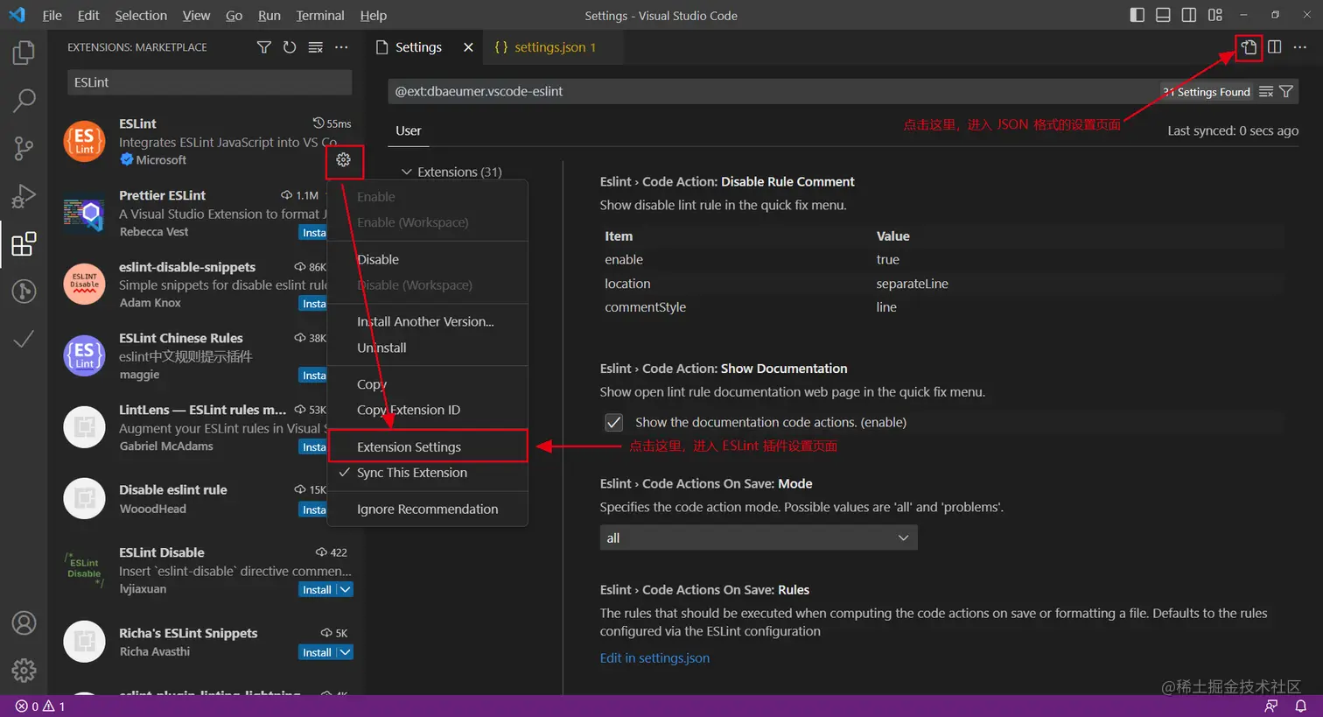1323x717 pixels.
Task: Open the Selection menu
Action: [x=141, y=15]
